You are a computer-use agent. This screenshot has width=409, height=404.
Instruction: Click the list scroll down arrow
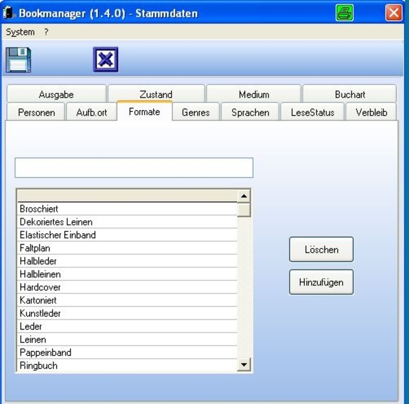coord(244,365)
